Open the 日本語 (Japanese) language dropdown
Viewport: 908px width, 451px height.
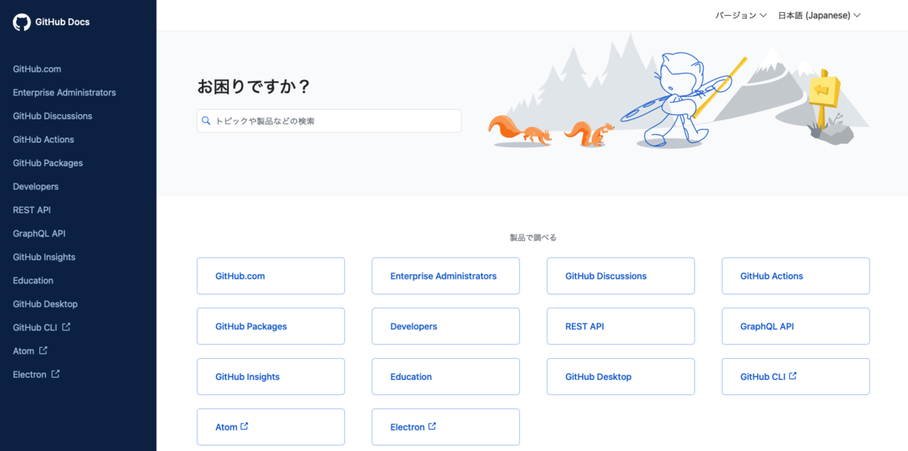tap(819, 15)
